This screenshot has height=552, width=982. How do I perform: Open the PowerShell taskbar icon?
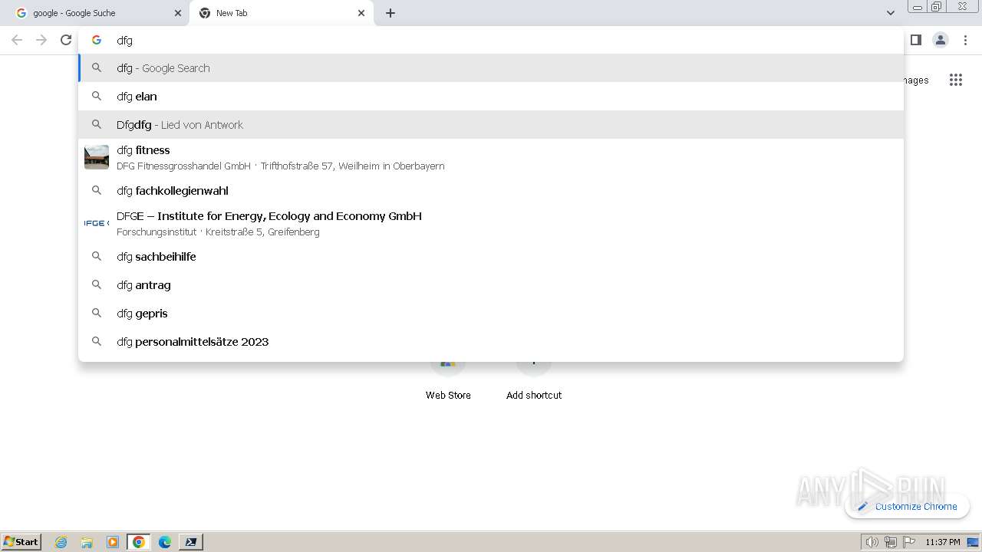tap(191, 542)
